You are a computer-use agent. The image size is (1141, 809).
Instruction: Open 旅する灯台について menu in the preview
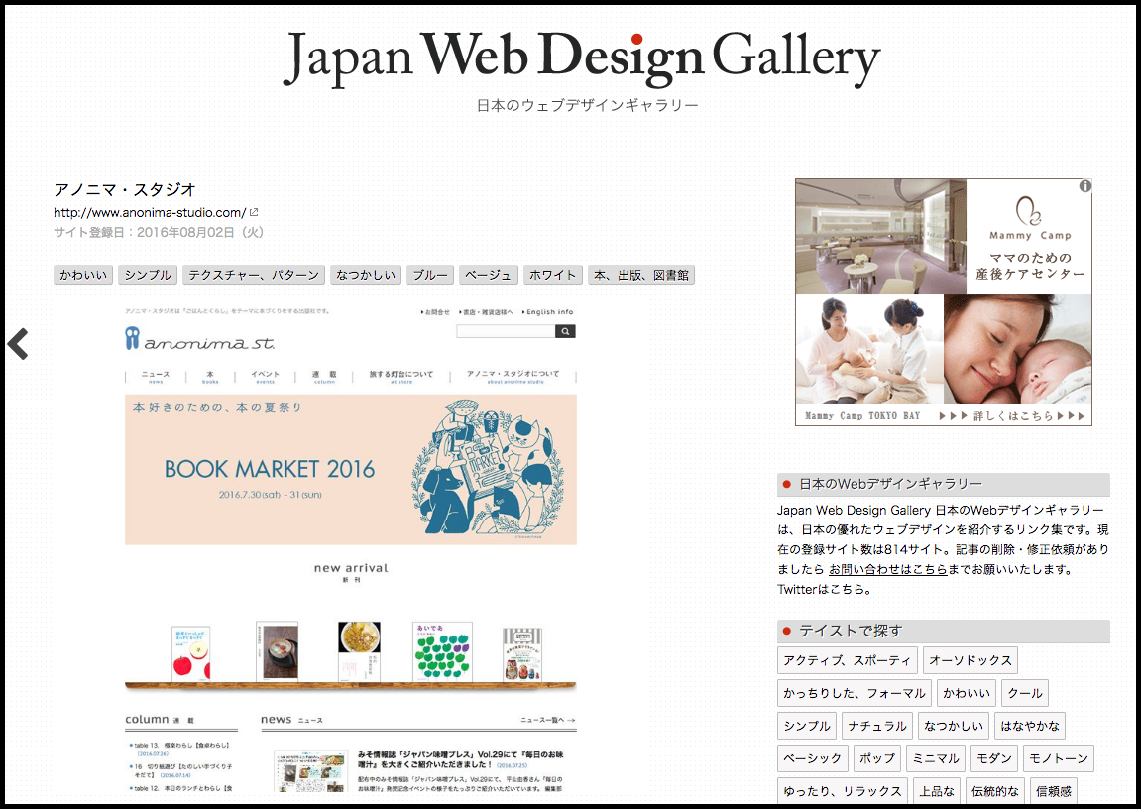[400, 376]
